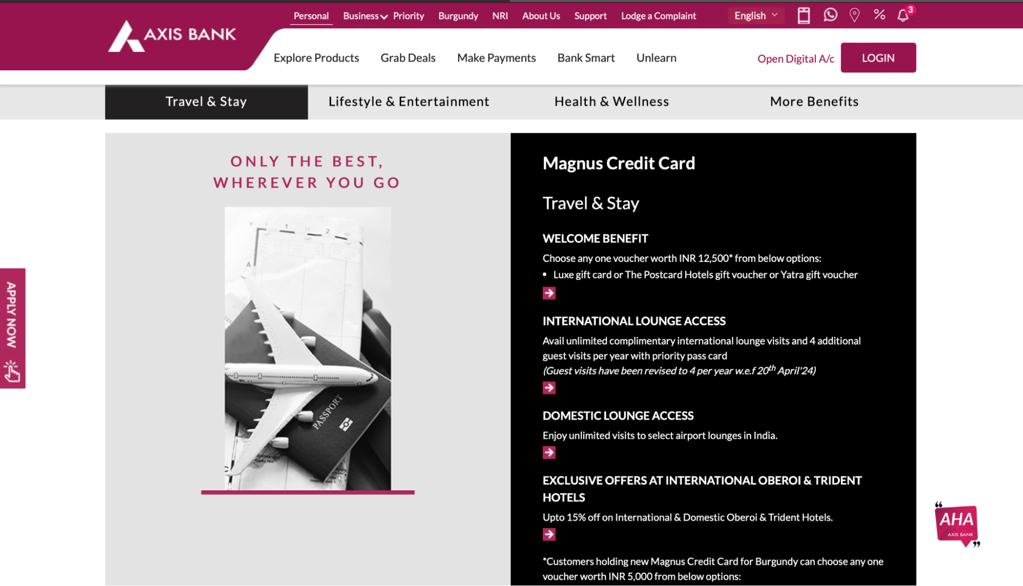The height and width of the screenshot is (586, 1023).
Task: Click the arrow under Welcome Benefit
Action: coord(549,293)
